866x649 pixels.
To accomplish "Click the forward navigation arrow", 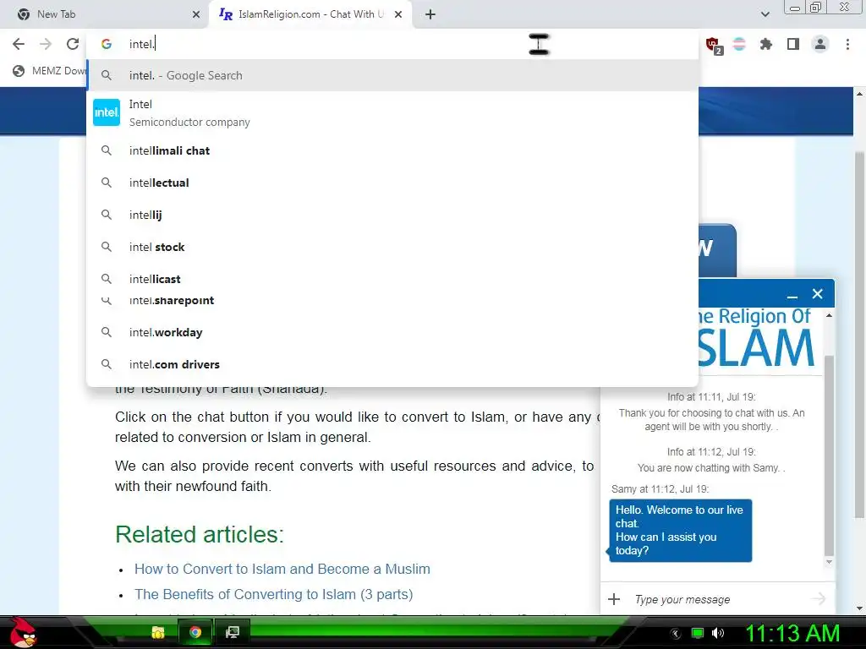I will click(x=46, y=44).
